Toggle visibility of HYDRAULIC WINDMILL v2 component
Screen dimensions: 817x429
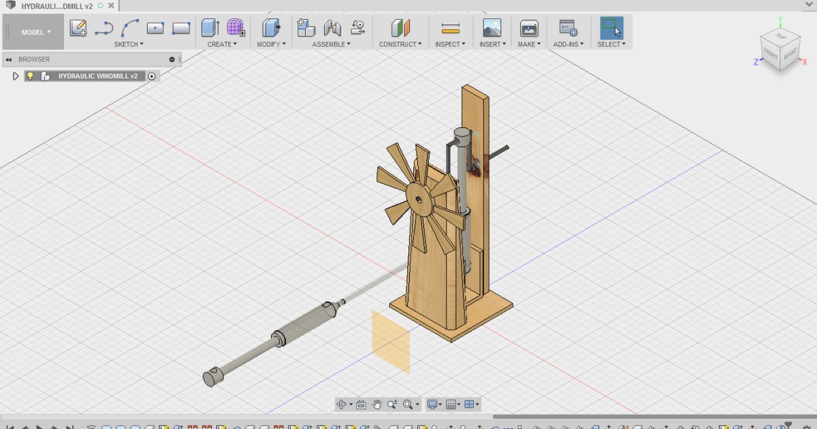click(x=30, y=76)
